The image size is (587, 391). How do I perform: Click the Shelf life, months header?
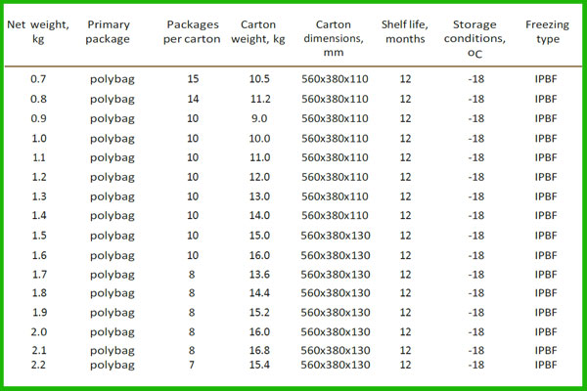tap(405, 31)
